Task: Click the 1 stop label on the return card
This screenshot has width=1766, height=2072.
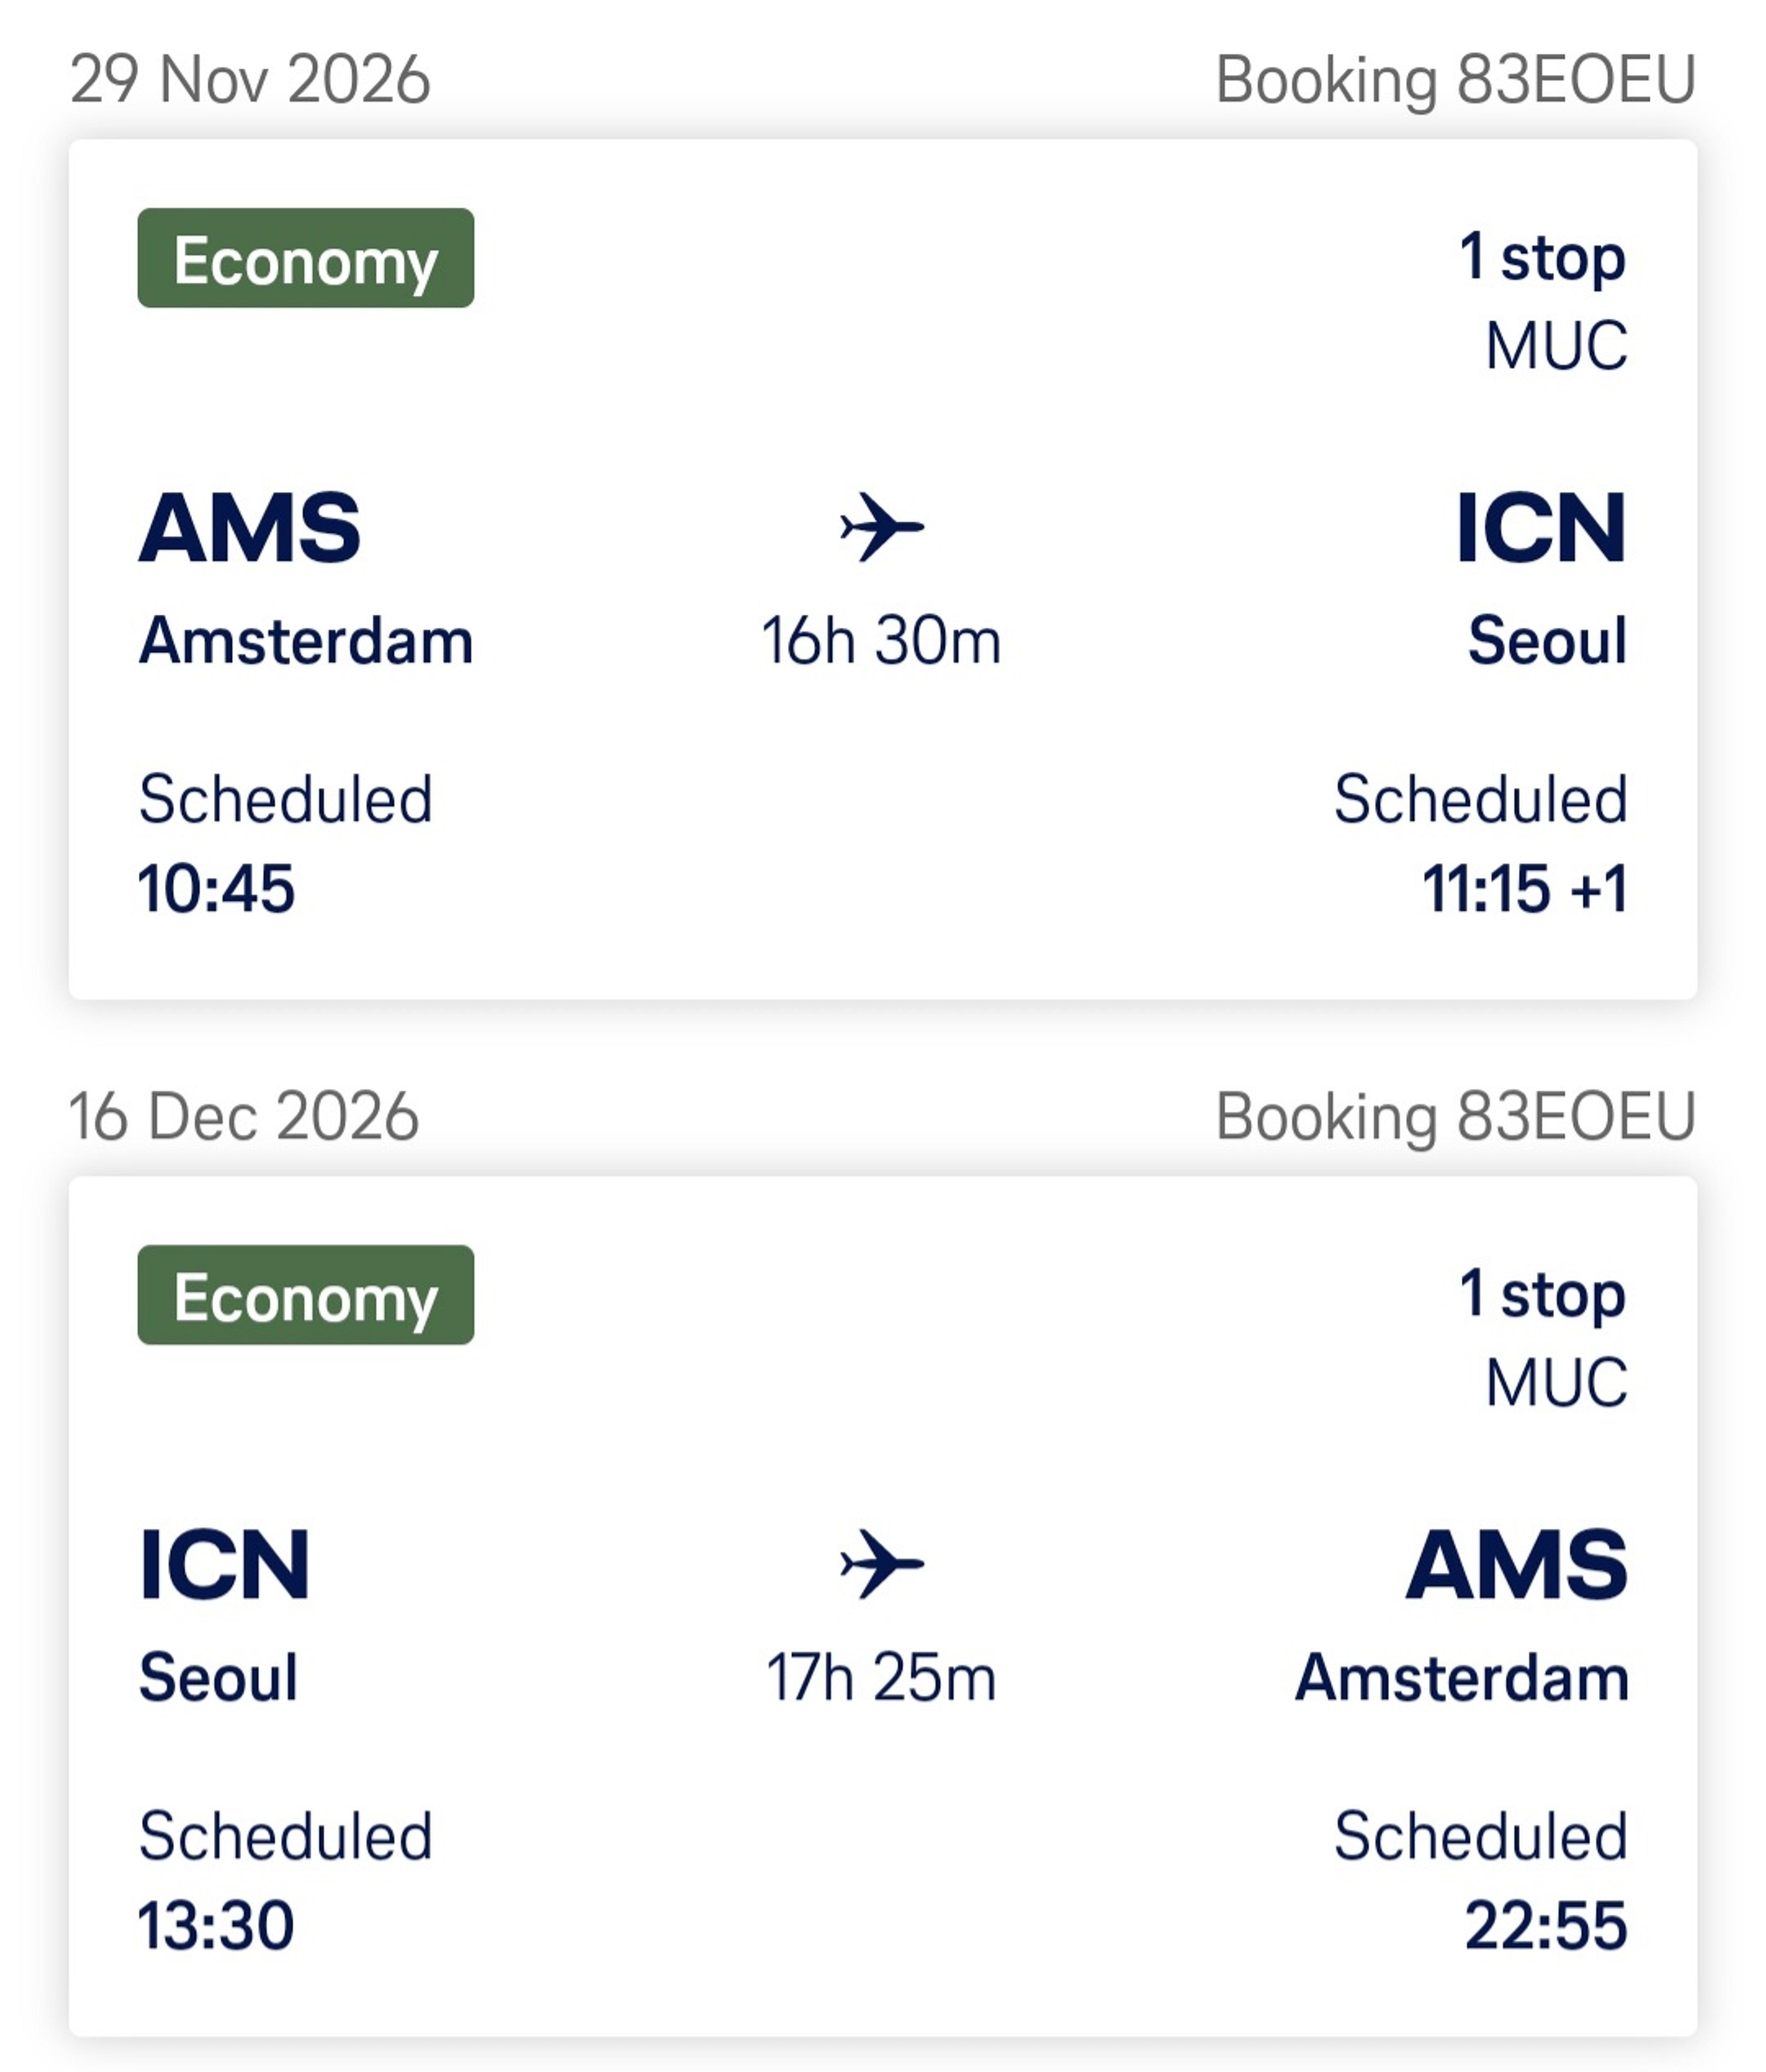Action: [x=1542, y=1295]
